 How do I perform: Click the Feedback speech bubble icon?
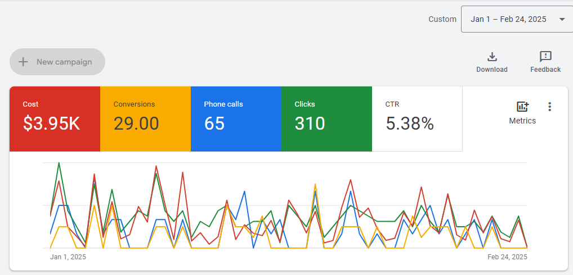(545, 57)
